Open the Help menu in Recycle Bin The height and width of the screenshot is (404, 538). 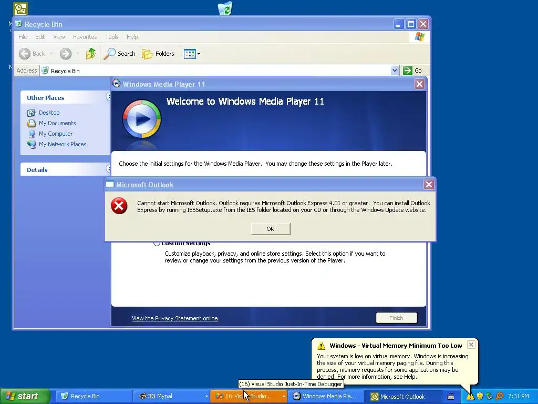click(132, 37)
